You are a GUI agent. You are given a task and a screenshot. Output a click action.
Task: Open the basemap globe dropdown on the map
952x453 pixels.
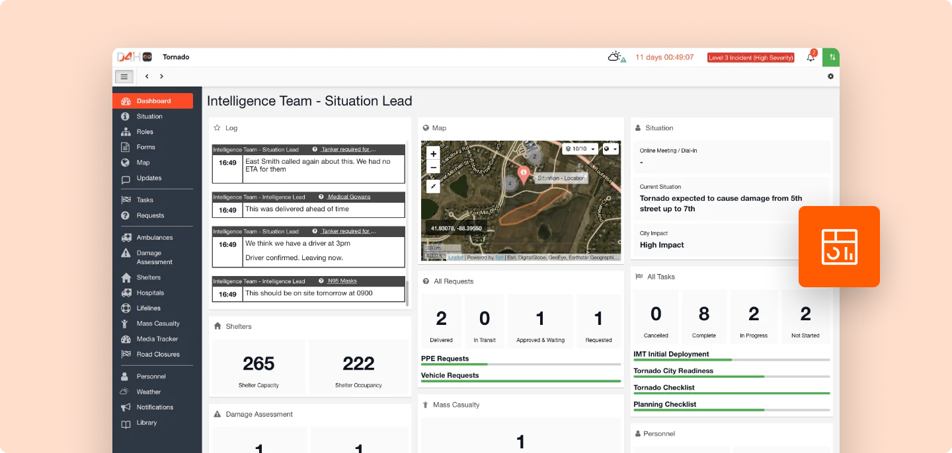click(x=608, y=148)
